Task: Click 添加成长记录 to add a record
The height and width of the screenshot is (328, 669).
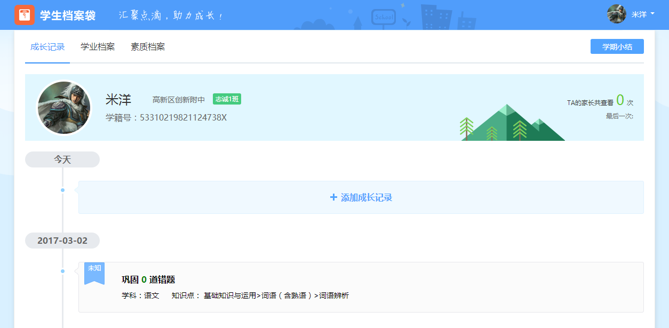Action: (361, 197)
